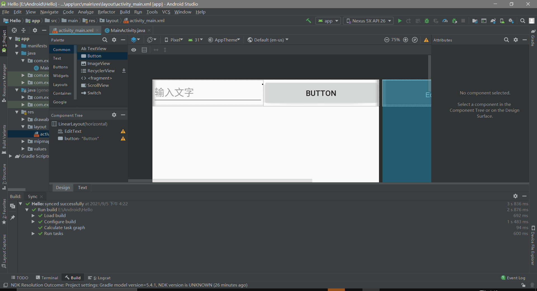The width and height of the screenshot is (537, 291).
Task: Open the VCS menu
Action: point(166,12)
